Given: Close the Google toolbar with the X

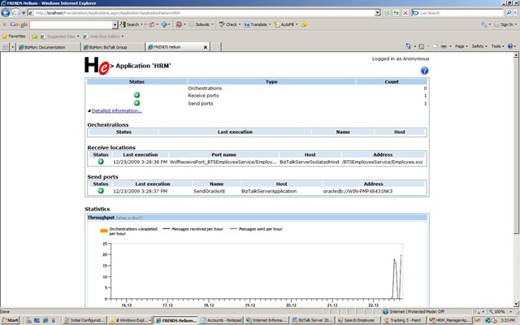Looking at the screenshot, I should pos(4,24).
